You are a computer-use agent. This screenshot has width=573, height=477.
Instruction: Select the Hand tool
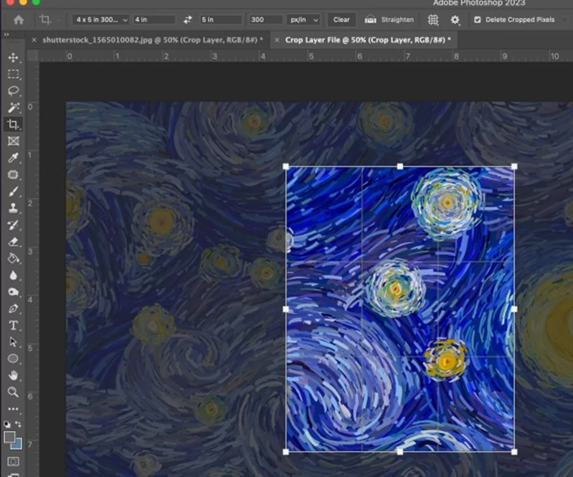tap(13, 375)
